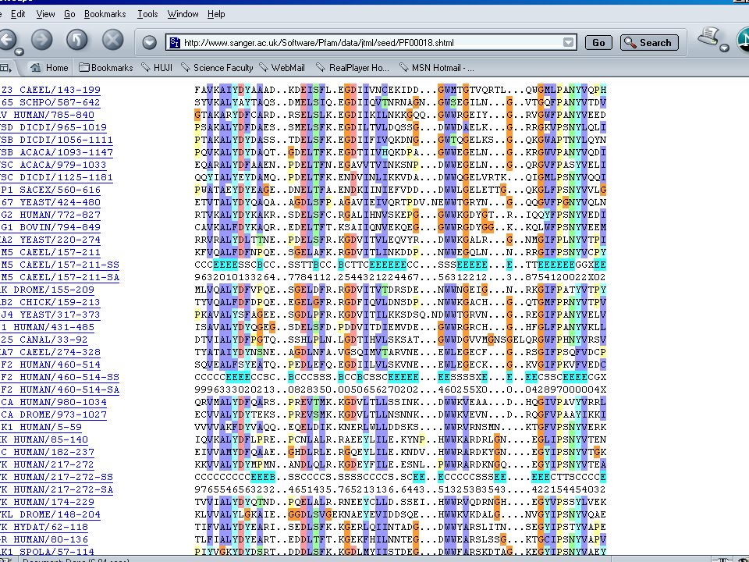Viewport: 749px width, 562px height.
Task: Open the View menu
Action: point(45,14)
